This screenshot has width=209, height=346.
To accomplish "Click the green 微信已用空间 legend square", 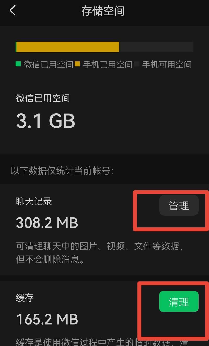I will [18, 64].
